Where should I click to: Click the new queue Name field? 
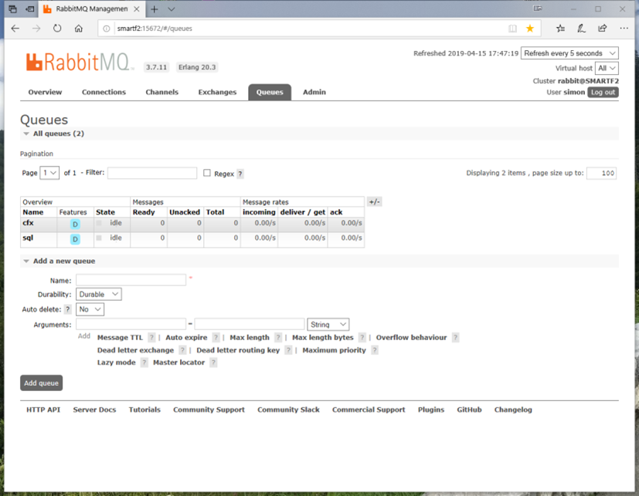(x=131, y=280)
